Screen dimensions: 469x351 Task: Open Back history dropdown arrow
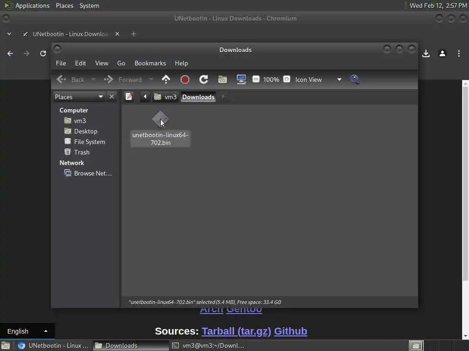[93, 80]
